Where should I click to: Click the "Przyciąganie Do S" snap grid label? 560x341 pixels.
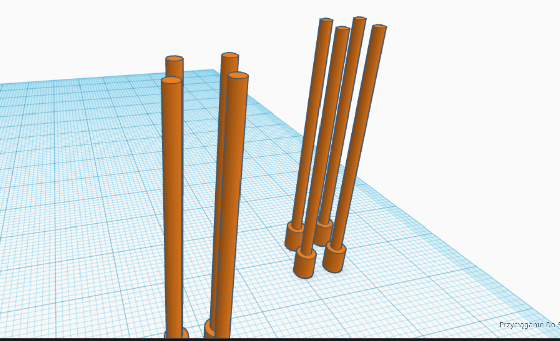pos(529,325)
